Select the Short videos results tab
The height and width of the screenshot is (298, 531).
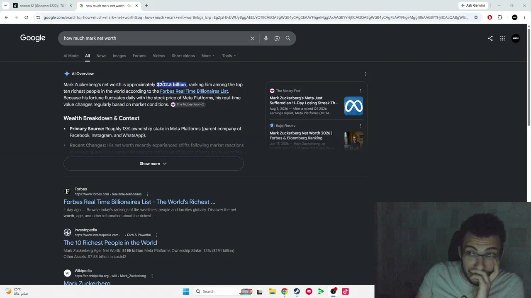183,56
